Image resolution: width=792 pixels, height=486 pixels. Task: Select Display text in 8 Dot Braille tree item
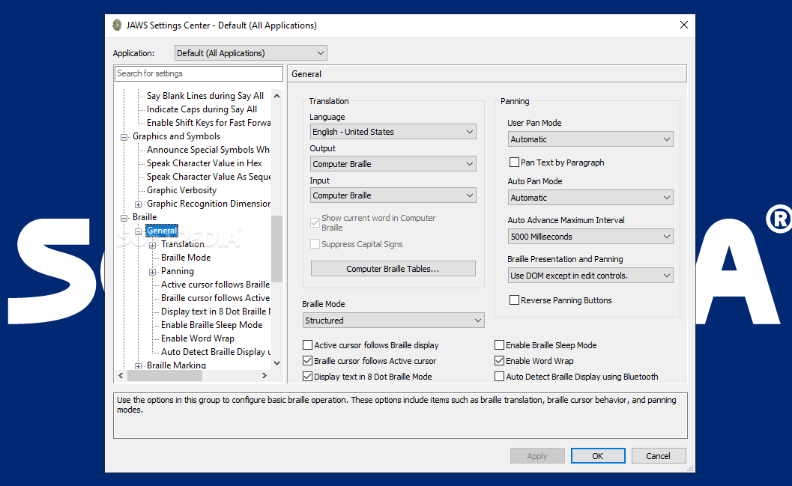(215, 312)
